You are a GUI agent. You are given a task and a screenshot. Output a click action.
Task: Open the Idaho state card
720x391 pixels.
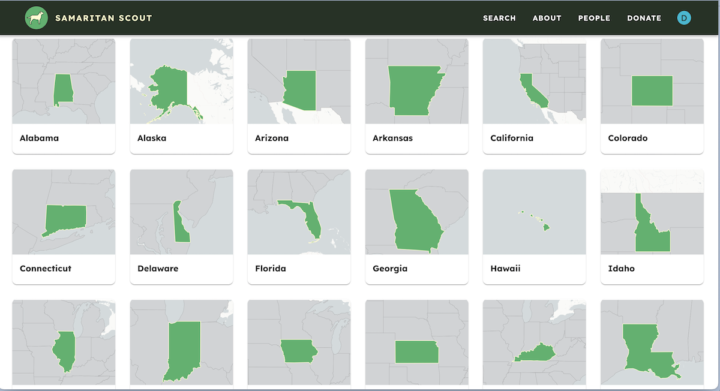coord(652,227)
